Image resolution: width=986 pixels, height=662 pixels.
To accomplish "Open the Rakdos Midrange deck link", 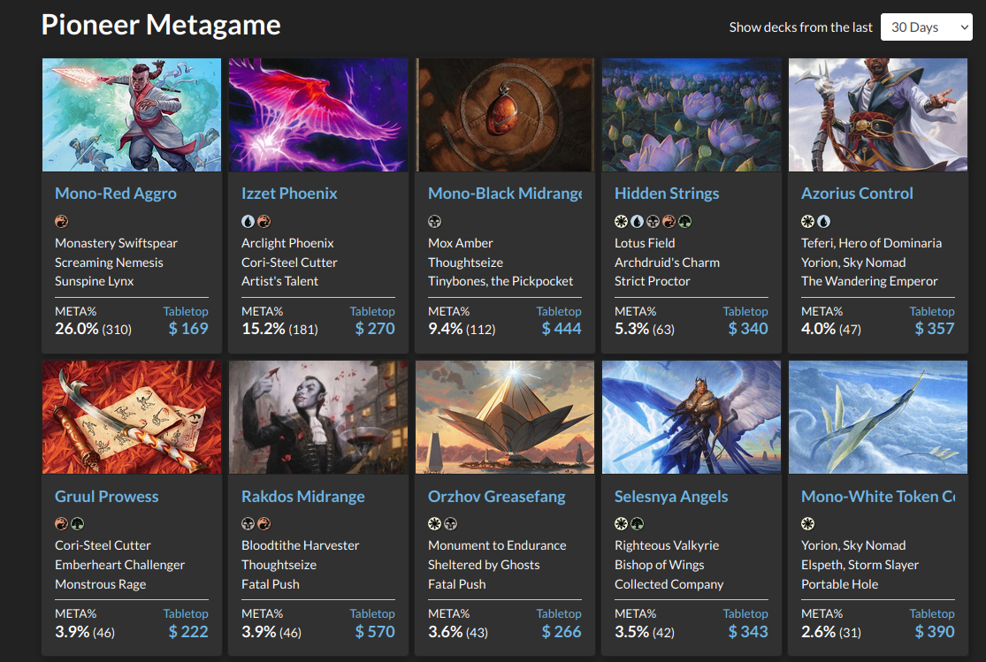I will pos(303,496).
